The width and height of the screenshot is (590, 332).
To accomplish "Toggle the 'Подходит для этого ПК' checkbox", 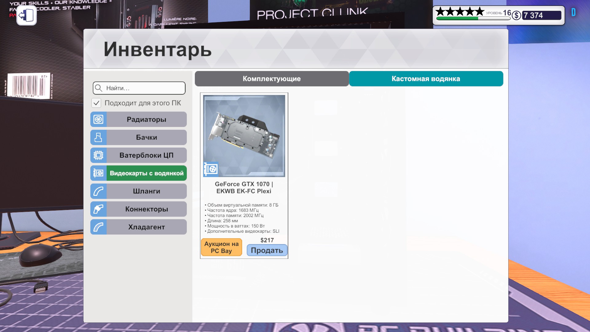I will pyautogui.click(x=96, y=103).
